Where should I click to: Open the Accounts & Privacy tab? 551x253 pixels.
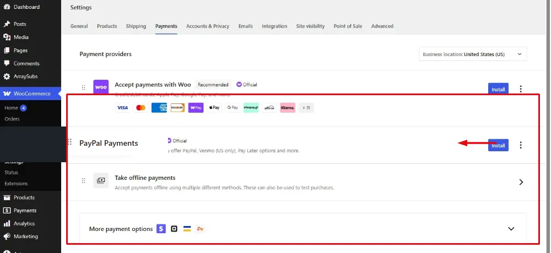click(208, 26)
